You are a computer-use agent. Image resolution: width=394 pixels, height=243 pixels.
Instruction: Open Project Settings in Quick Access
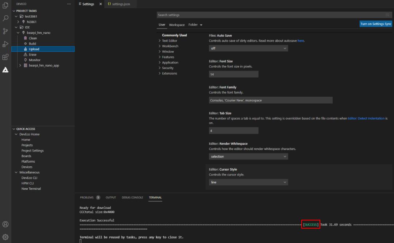click(32, 151)
